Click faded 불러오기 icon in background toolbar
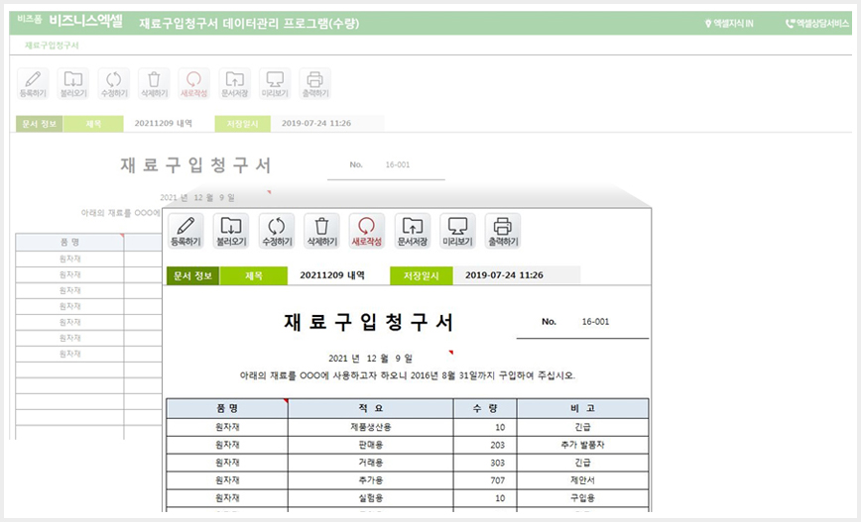861x522 pixels. coord(73,83)
